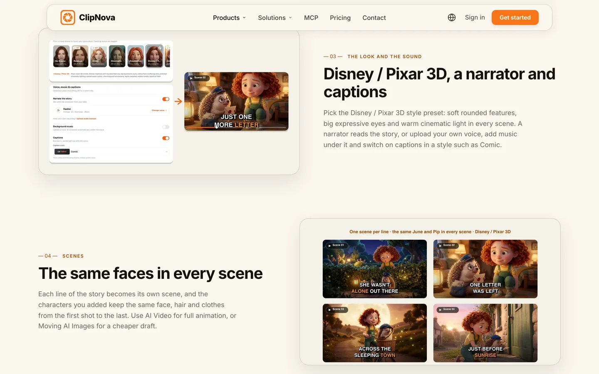Open the SHE WASN'T ALONE OUT THERE scene
Screen dimensions: 599x374
[x=375, y=269]
